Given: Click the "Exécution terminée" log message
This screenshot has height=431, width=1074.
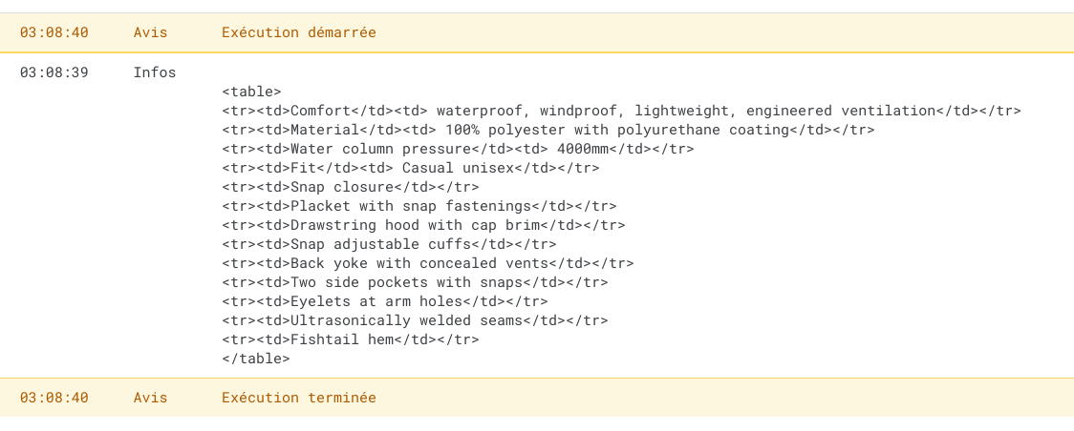Looking at the screenshot, I should point(298,398).
